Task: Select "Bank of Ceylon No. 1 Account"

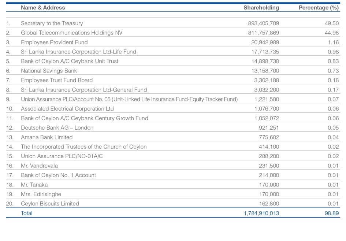Action: point(59,175)
